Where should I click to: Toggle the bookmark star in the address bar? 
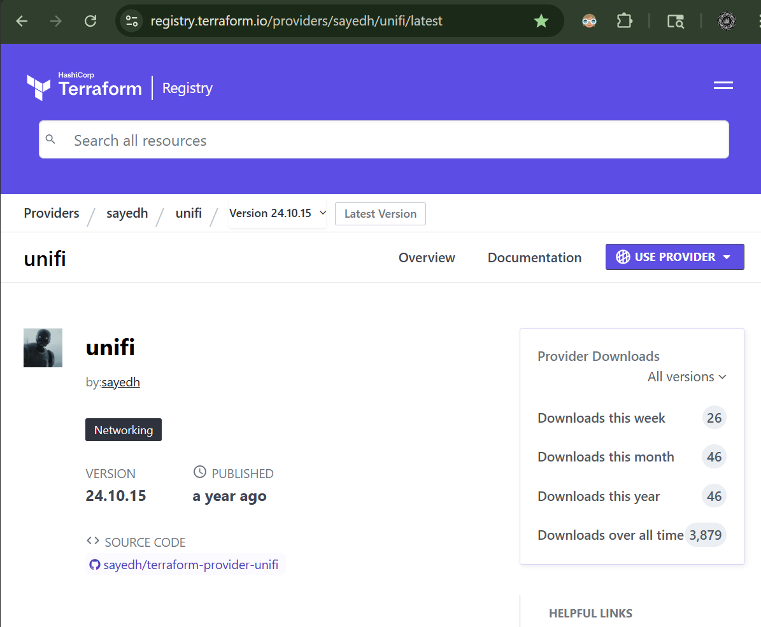click(x=541, y=20)
